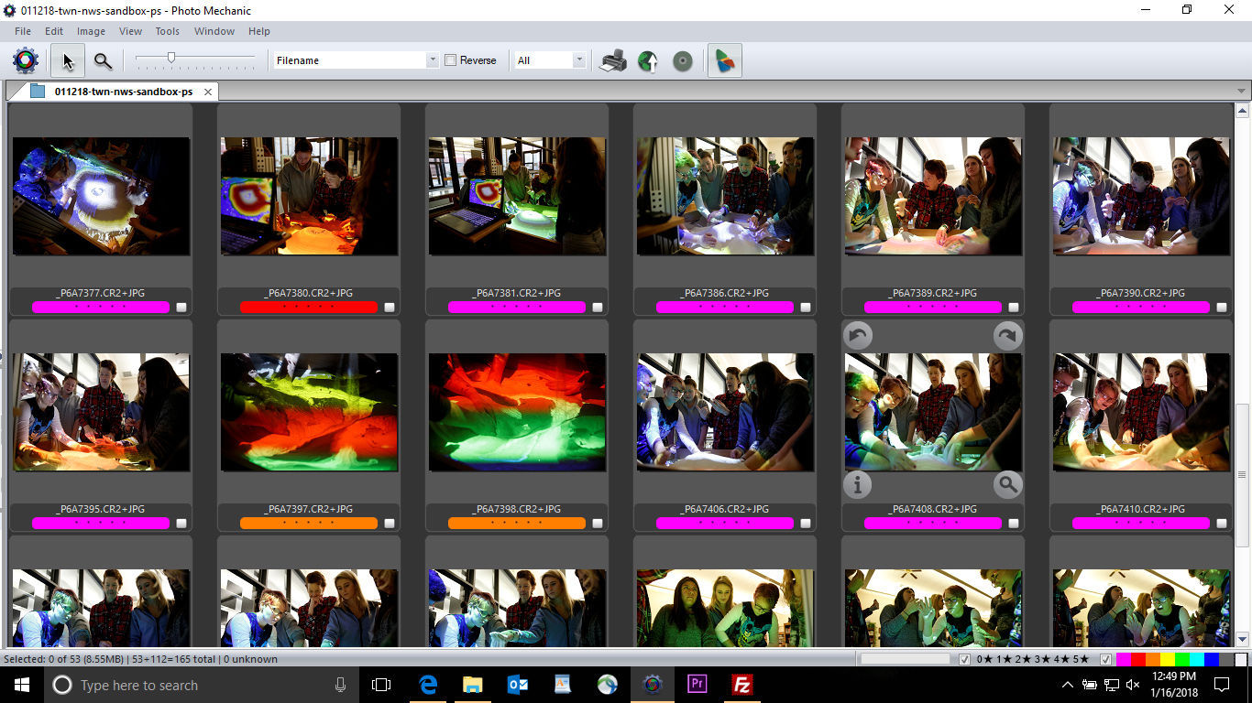1252x703 pixels.
Task: Toggle the Reverse sort checkbox
Action: click(450, 60)
